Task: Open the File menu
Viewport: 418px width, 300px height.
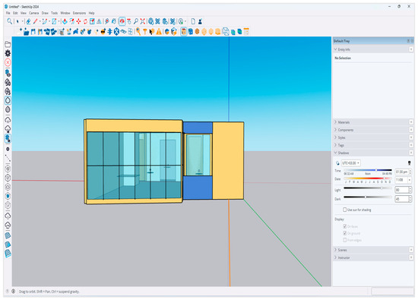Action: (8, 13)
